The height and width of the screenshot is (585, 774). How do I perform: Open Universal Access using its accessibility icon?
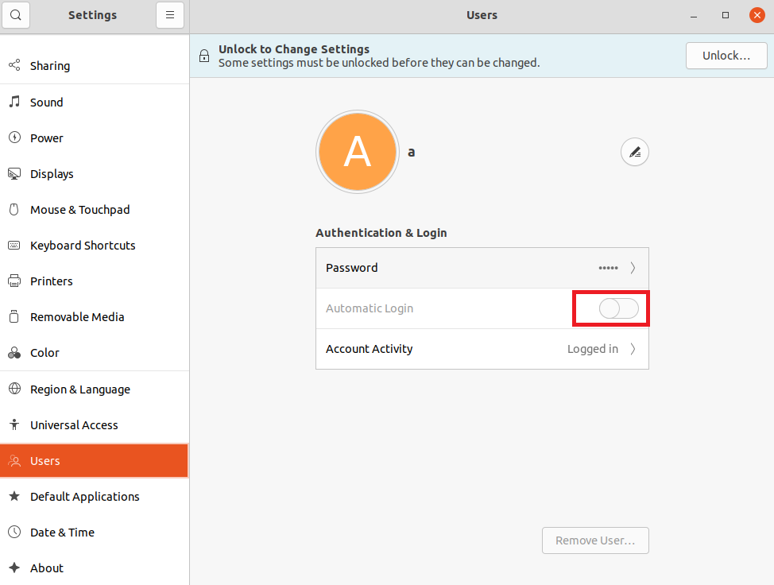14,424
